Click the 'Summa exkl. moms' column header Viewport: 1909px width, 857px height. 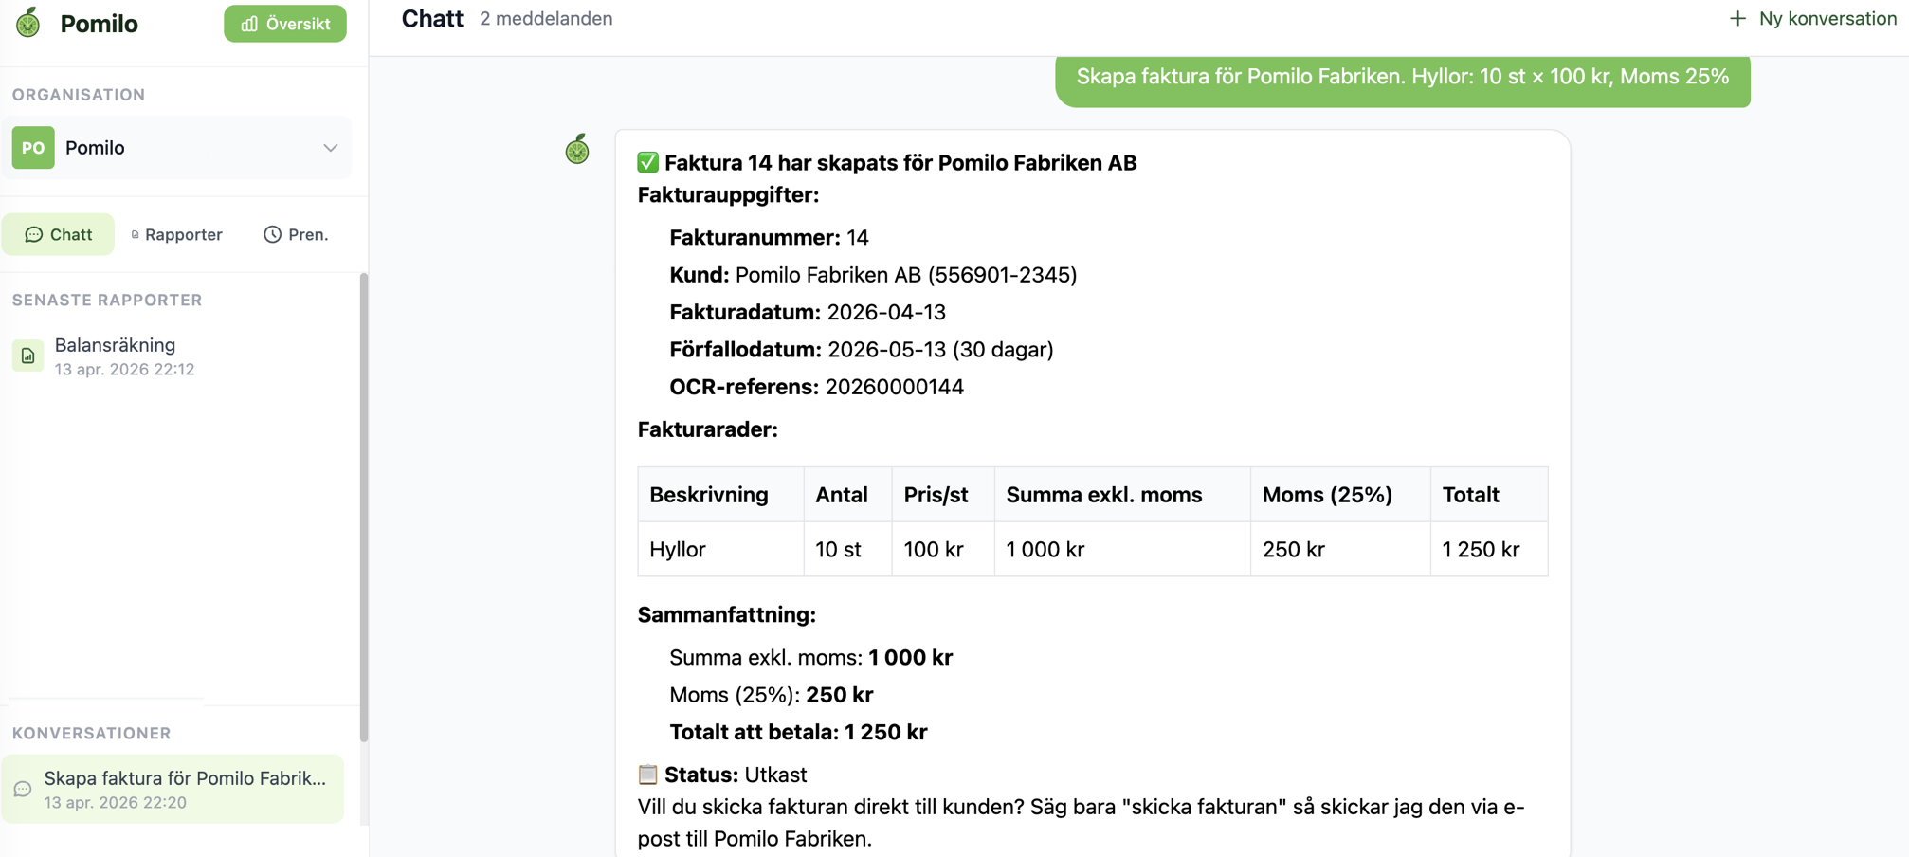[x=1122, y=495]
